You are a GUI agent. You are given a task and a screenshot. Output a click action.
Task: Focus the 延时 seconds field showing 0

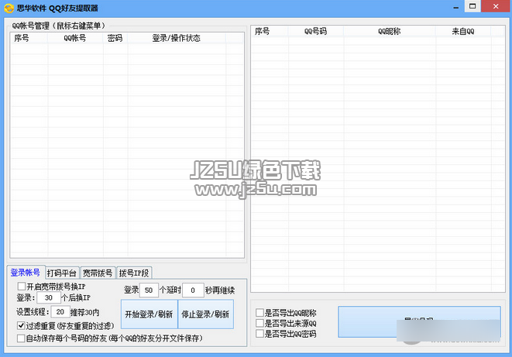click(x=193, y=290)
